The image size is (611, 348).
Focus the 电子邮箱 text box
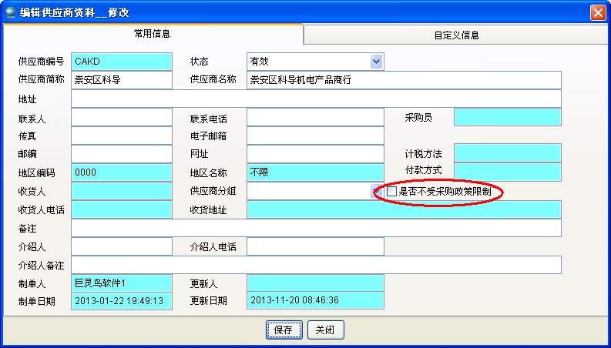coord(315,136)
